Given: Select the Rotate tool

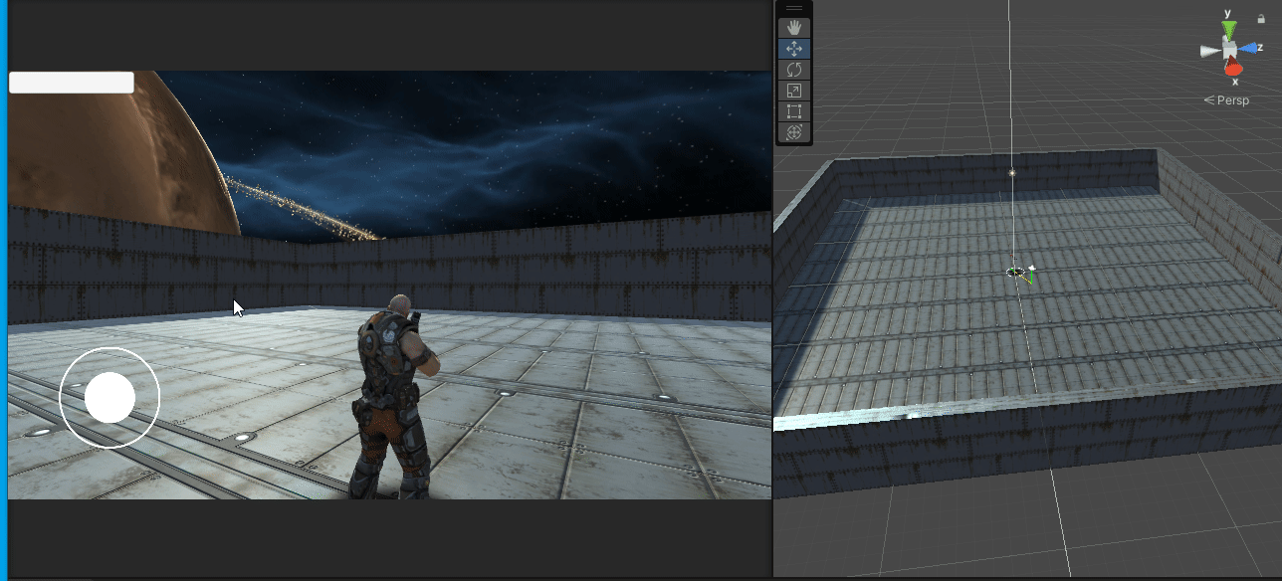Looking at the screenshot, I should click(x=794, y=70).
